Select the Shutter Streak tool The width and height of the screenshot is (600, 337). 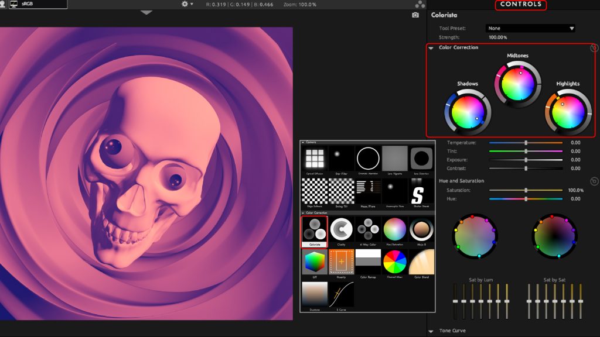421,191
